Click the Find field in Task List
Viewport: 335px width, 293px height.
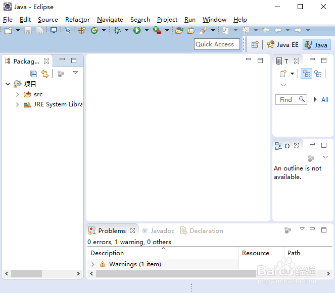[x=291, y=99]
